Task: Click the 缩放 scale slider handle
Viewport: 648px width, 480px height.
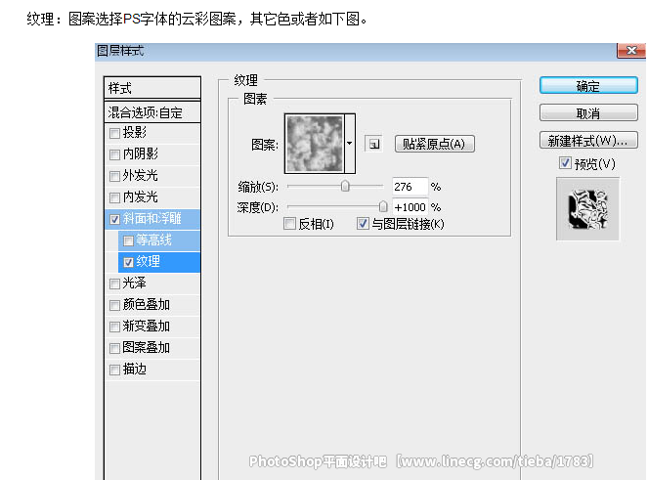Action: 345,187
